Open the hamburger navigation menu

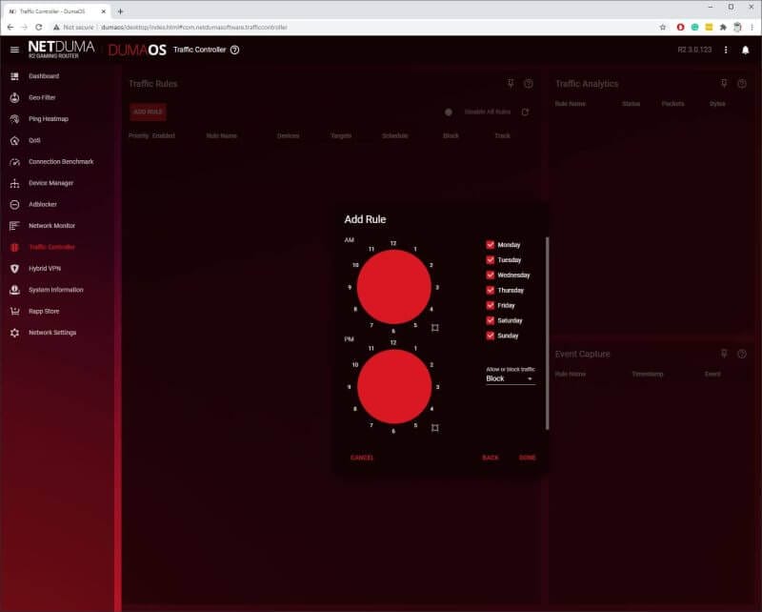[14, 50]
